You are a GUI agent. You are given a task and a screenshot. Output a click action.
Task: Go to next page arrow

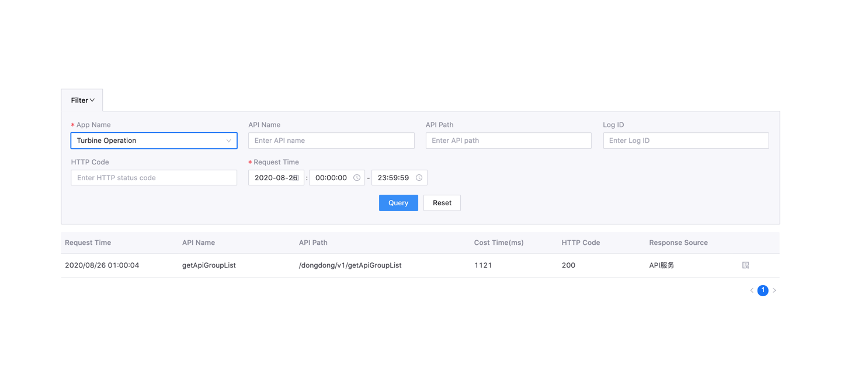coord(774,290)
